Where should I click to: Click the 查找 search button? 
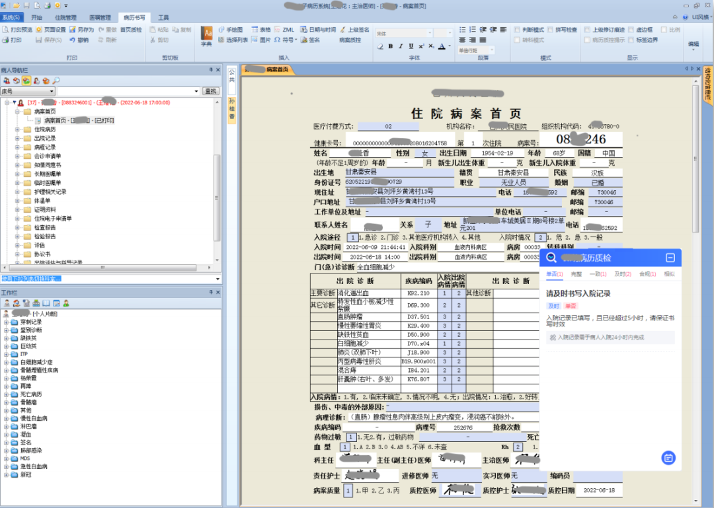(x=211, y=91)
